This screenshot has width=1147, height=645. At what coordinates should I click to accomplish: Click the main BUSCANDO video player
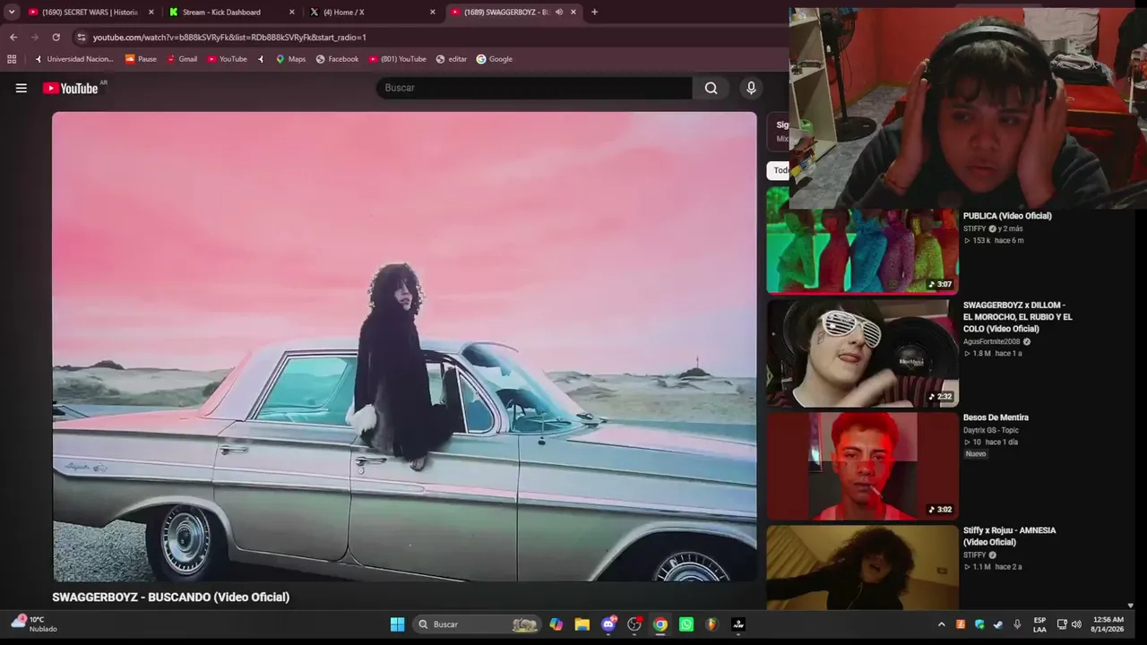click(404, 347)
